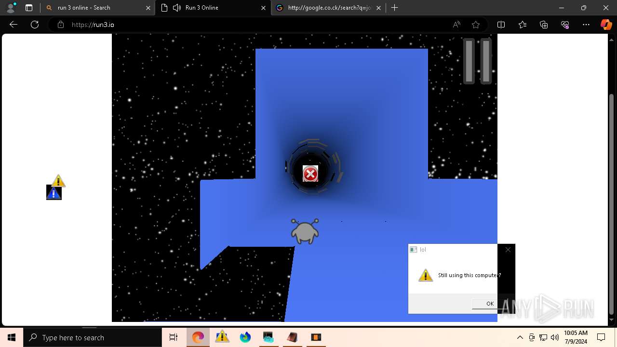This screenshot has height=347, width=617.
Task: Show hidden tray icons
Action: coord(520,337)
